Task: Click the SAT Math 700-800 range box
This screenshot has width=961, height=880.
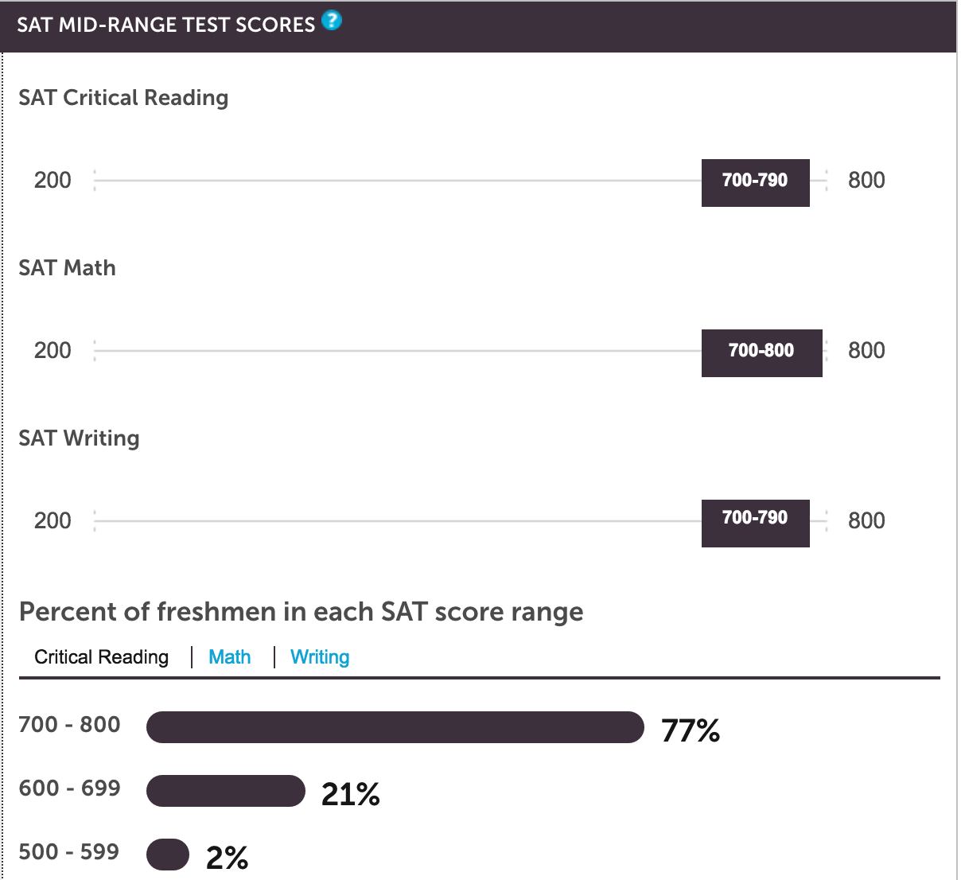Action: coord(761,353)
